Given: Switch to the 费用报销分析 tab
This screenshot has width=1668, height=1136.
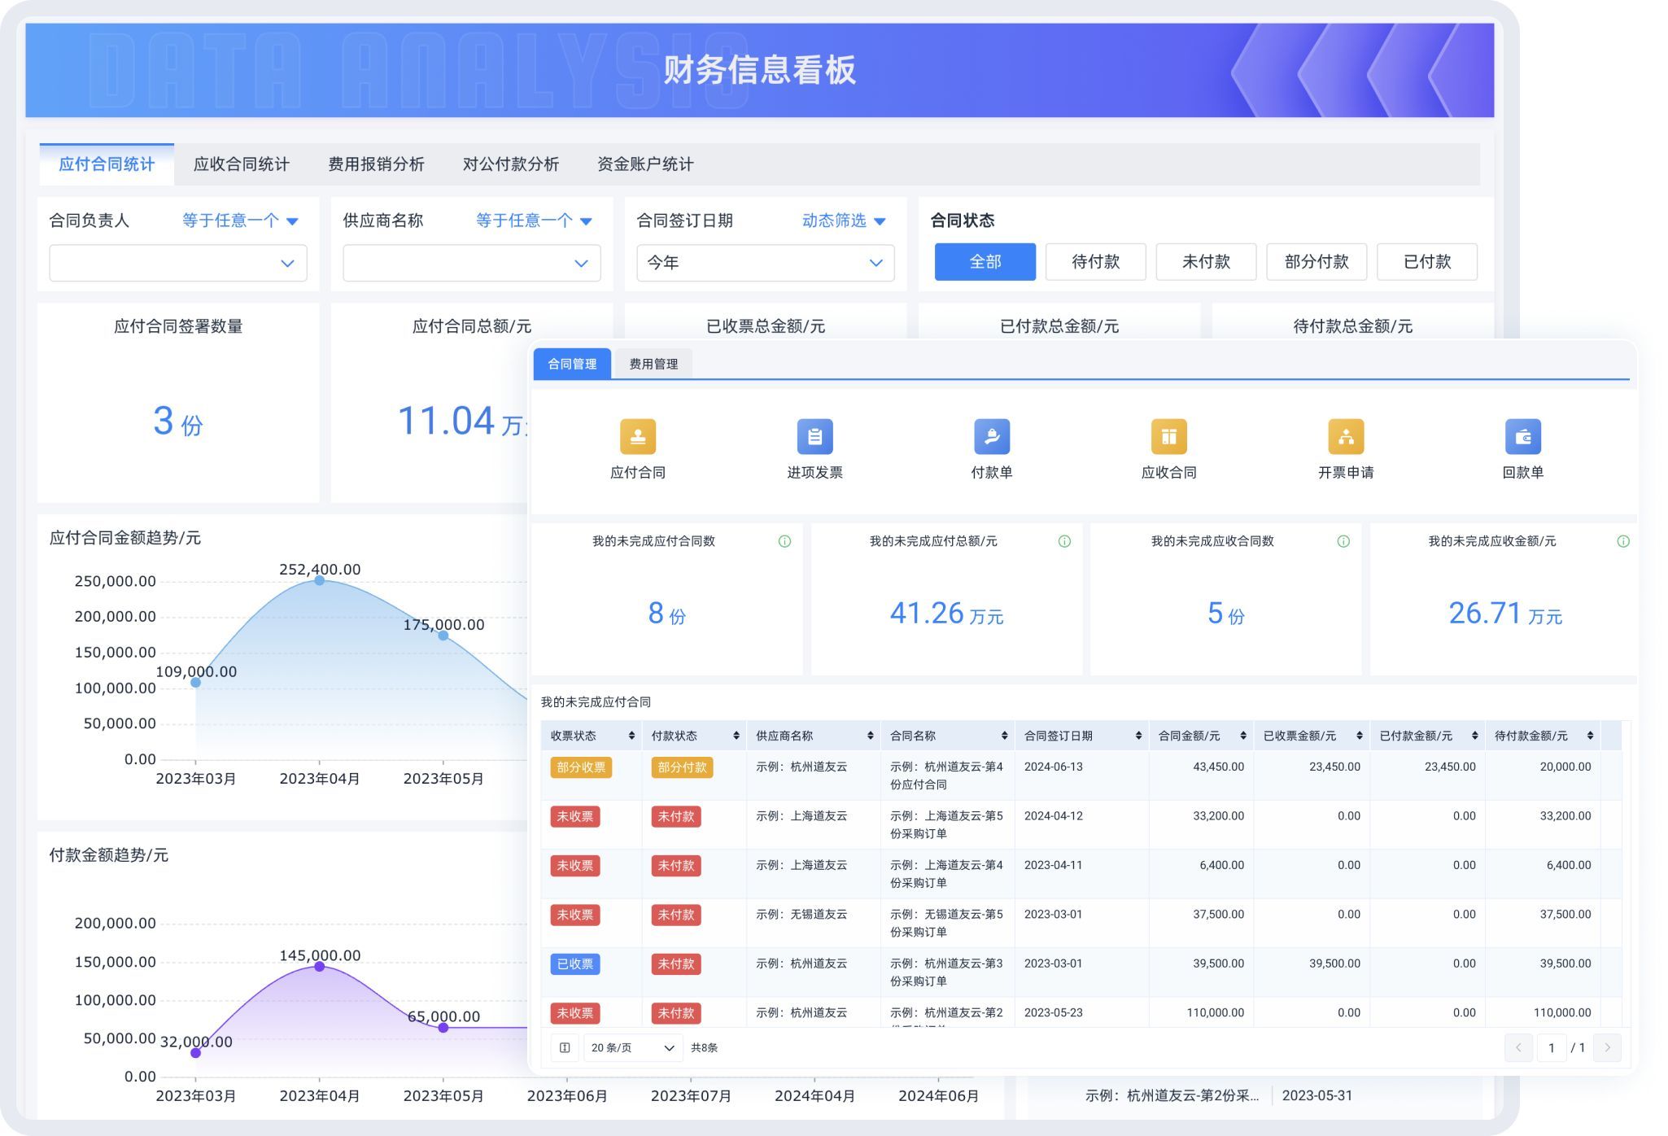Looking at the screenshot, I should click(376, 164).
